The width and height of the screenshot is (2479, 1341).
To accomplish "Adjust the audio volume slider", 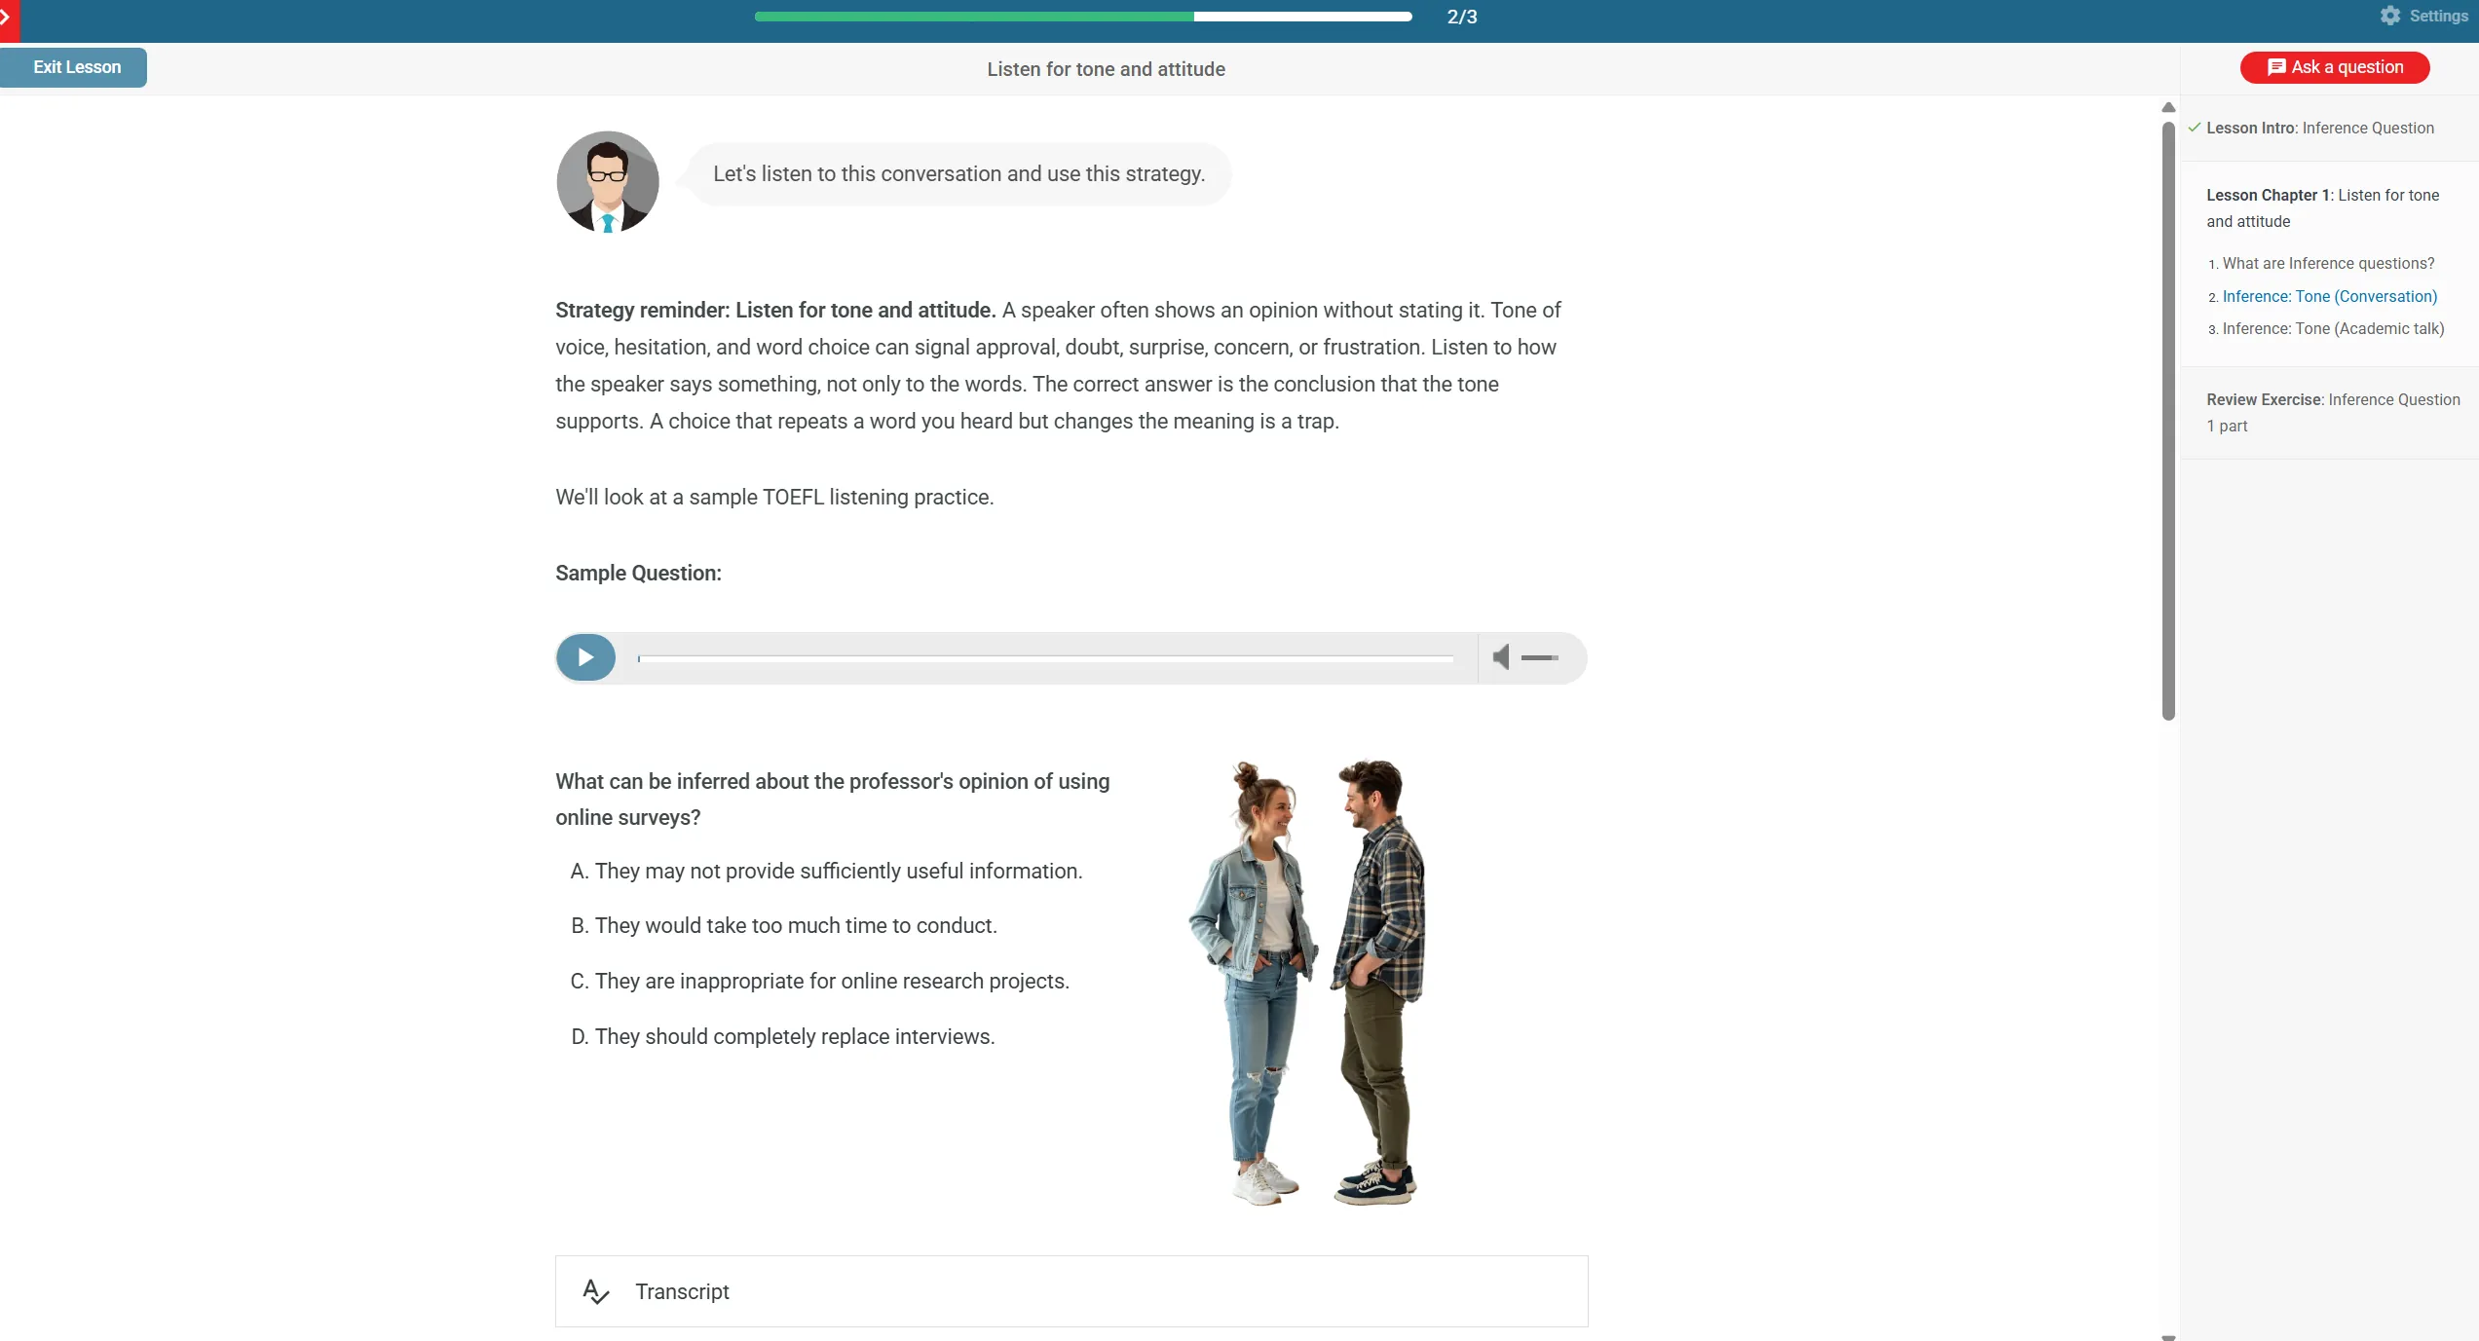I will point(1540,658).
